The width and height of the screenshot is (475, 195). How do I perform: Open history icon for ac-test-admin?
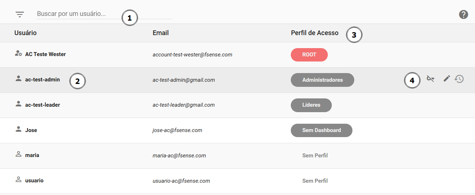(459, 79)
